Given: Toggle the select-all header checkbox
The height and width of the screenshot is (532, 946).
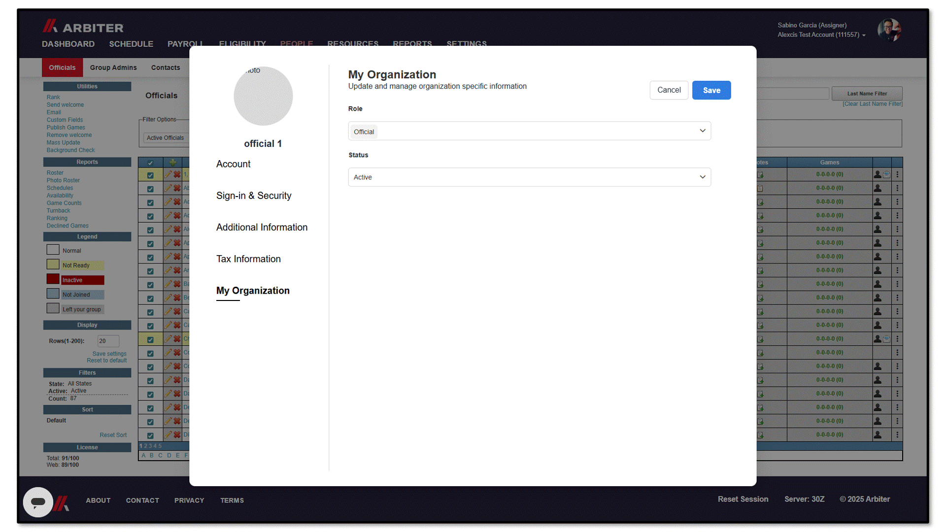Looking at the screenshot, I should [x=150, y=163].
